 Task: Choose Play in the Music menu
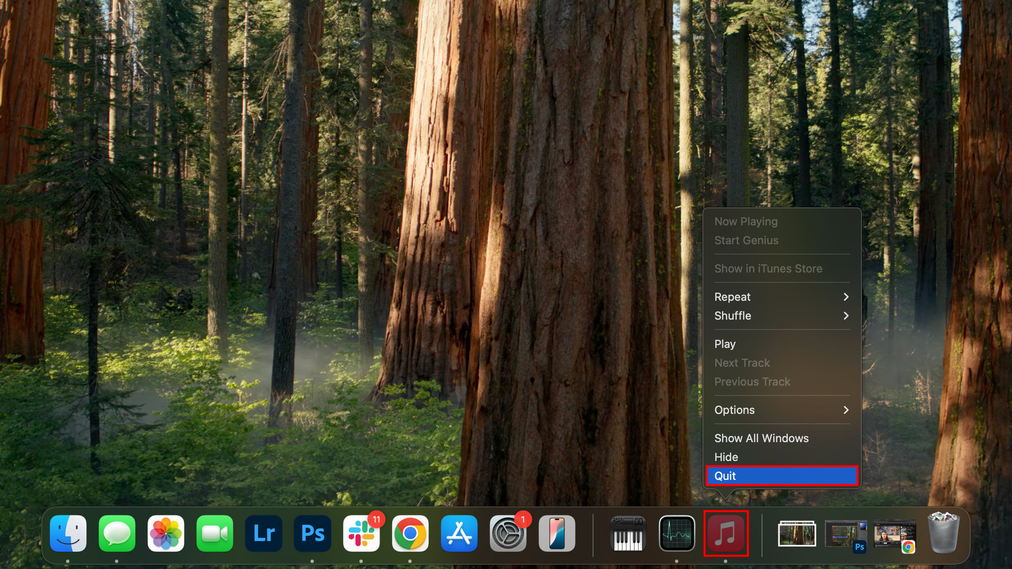(782, 344)
